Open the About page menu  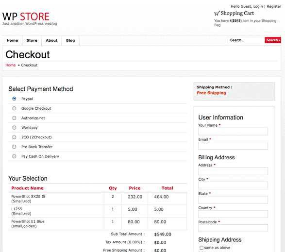pos(51,40)
